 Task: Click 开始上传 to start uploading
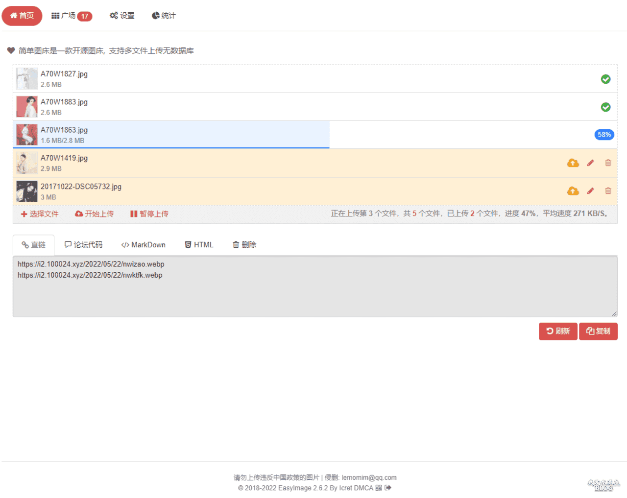click(x=94, y=214)
